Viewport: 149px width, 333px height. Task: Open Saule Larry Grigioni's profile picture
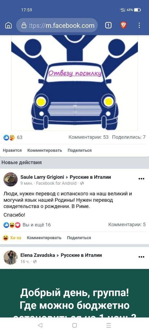coord(10,179)
